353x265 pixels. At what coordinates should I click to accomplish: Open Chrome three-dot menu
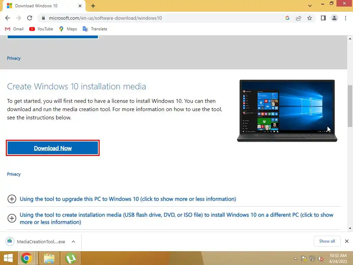[x=345, y=18]
